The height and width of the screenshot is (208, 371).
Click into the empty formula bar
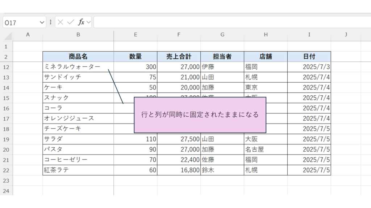coord(232,22)
